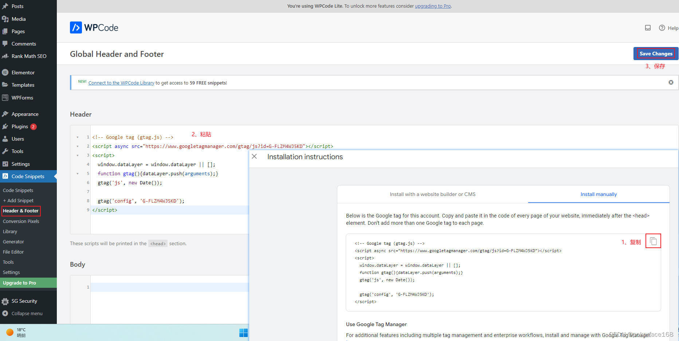Click the WPCode logo icon

click(x=76, y=28)
